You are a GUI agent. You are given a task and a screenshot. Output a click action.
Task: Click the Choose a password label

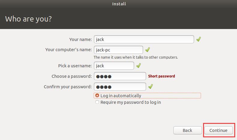pyautogui.click(x=71, y=76)
